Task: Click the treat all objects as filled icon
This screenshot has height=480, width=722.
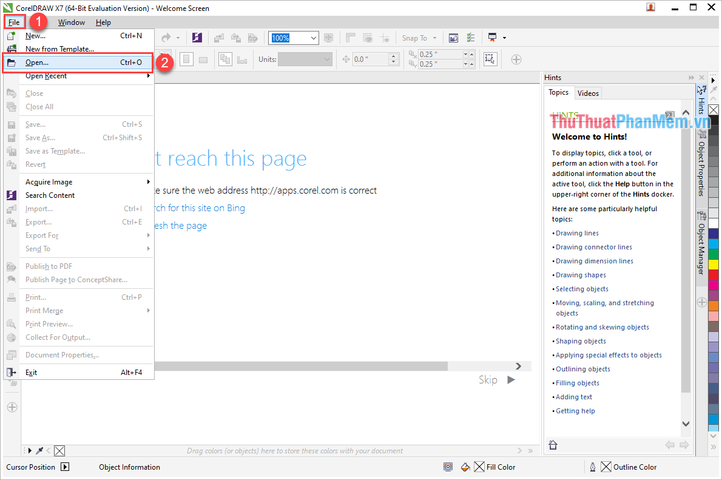Action: [490, 59]
